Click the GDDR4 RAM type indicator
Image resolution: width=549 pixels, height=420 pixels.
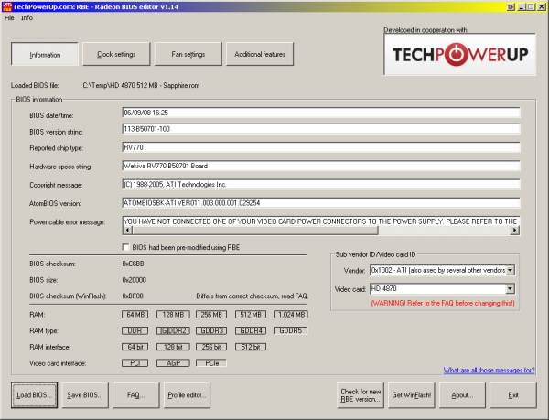[251, 330]
